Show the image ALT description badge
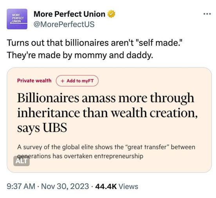The height and width of the screenshot is (198, 216). (x=22, y=161)
